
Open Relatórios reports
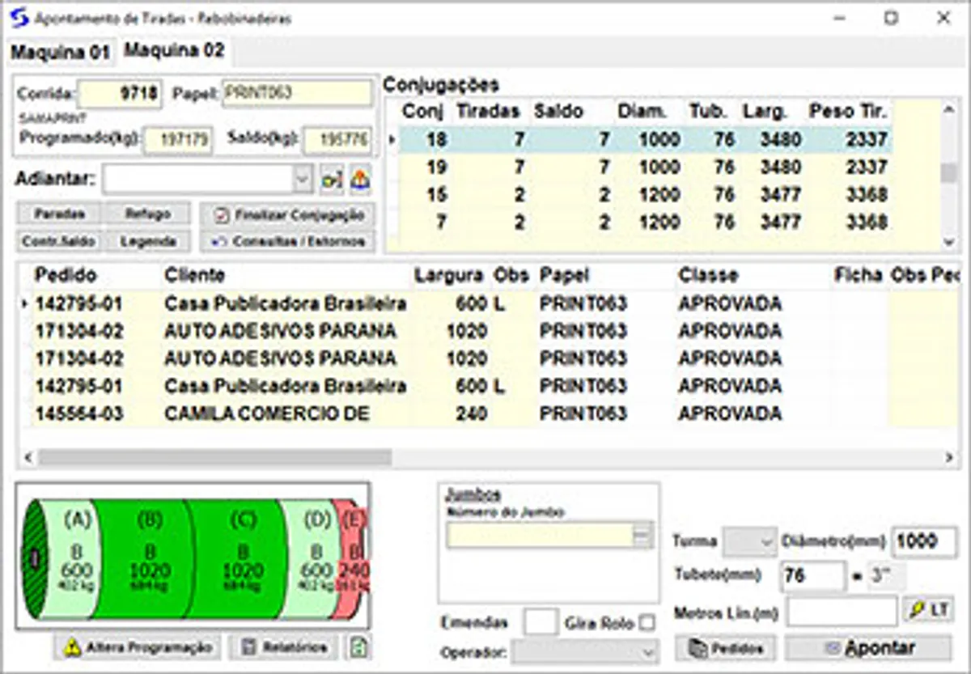(283, 647)
